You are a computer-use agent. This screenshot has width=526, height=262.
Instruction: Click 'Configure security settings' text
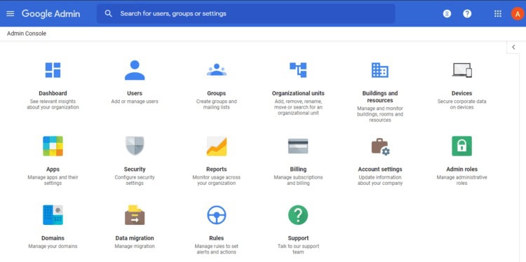pyautogui.click(x=135, y=180)
